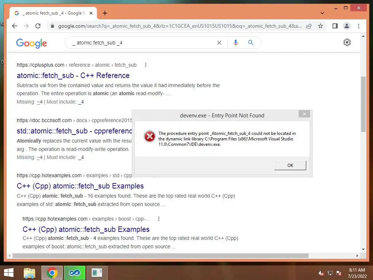The width and height of the screenshot is (373, 280).
Task: Click the https://cplusplus.com breadcrumb text
Action: [40, 65]
